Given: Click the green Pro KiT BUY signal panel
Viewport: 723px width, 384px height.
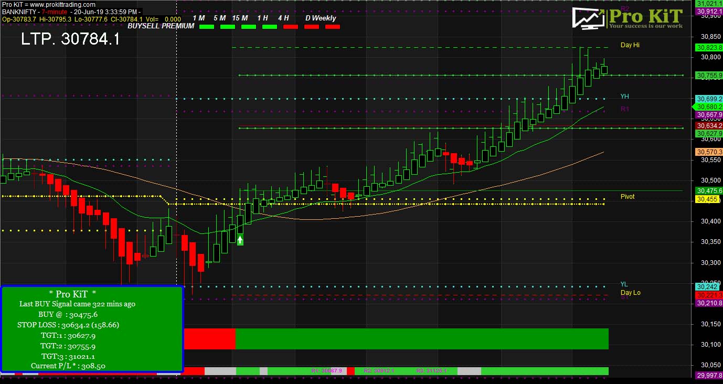Looking at the screenshot, I should click(x=92, y=328).
